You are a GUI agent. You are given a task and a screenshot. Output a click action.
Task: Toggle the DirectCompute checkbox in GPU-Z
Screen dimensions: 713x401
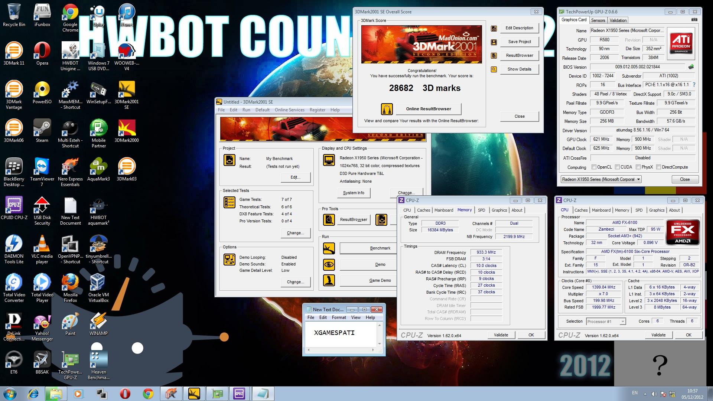(658, 167)
